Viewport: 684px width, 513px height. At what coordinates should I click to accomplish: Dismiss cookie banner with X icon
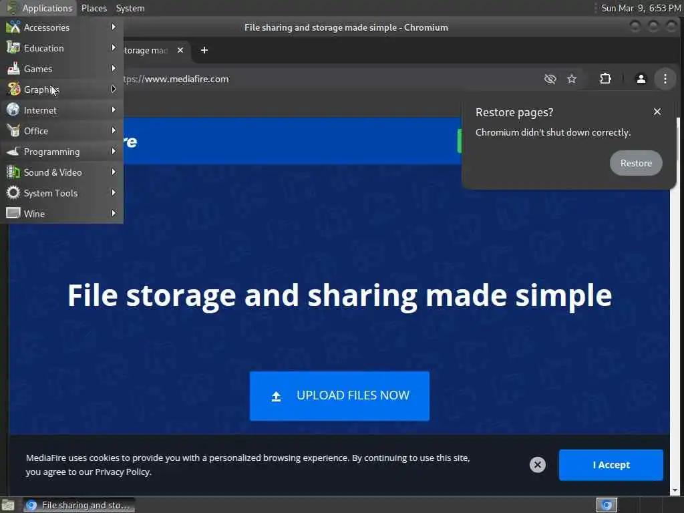pos(538,465)
